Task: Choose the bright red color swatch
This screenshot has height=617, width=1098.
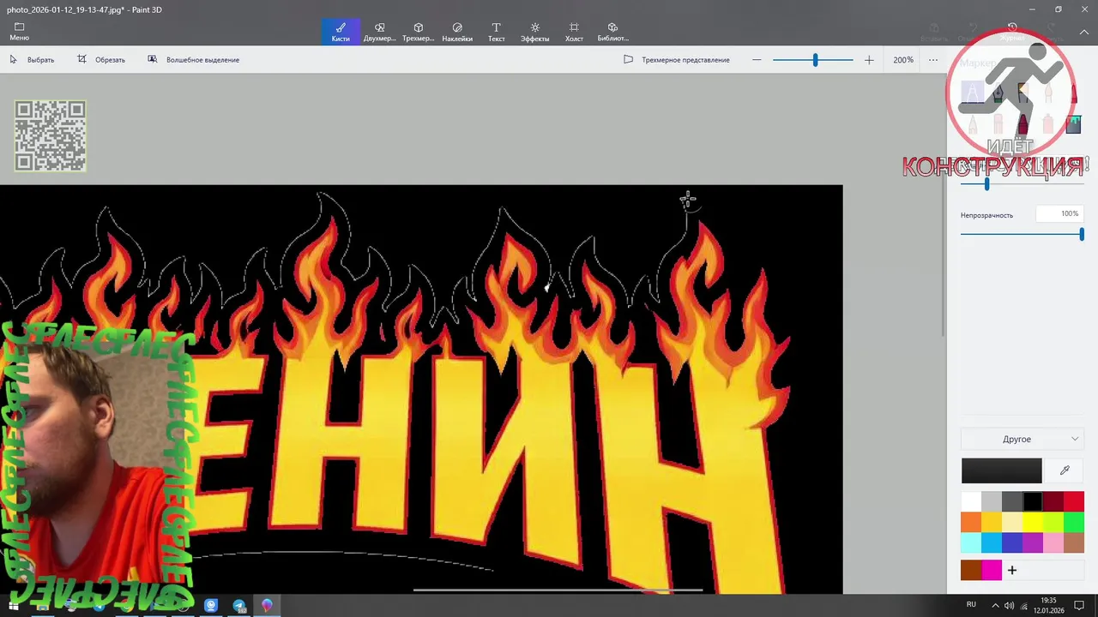Action: 1074,501
